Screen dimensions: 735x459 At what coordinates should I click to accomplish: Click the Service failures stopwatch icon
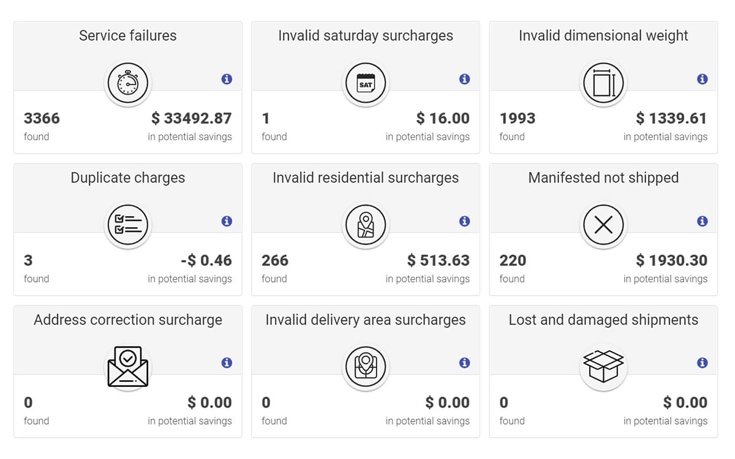tap(128, 83)
